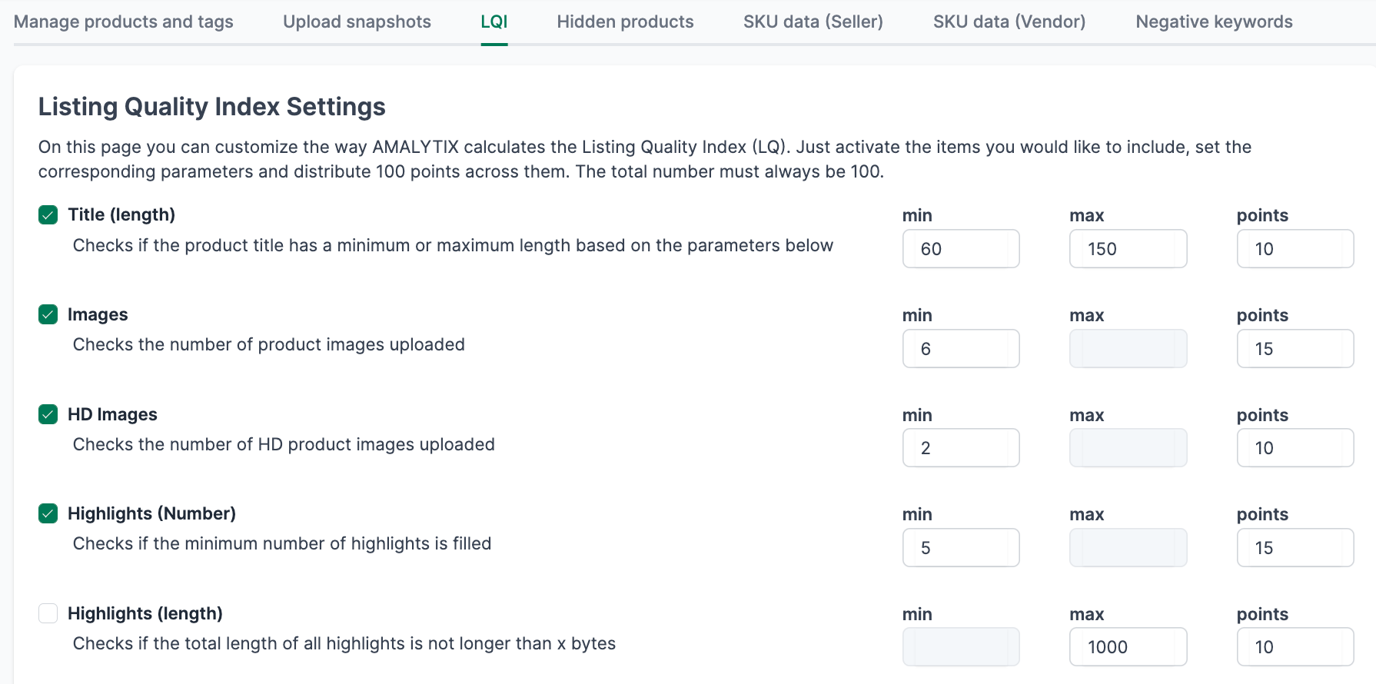Click the Title min length field
The image size is (1376, 684).
(x=961, y=248)
